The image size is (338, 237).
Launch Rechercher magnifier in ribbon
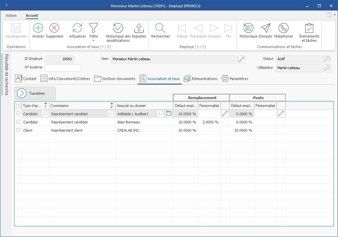click(160, 28)
